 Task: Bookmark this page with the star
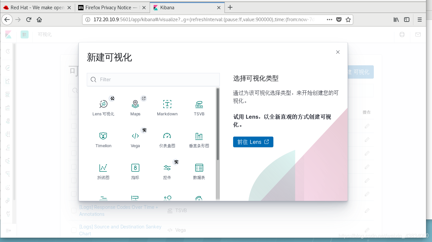tap(348, 20)
